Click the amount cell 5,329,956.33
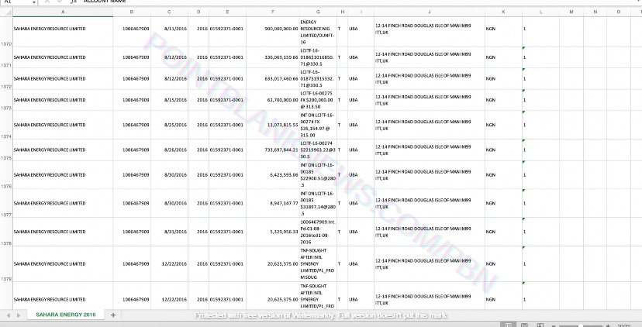Screen dimensions: 642x327 click(x=273, y=232)
